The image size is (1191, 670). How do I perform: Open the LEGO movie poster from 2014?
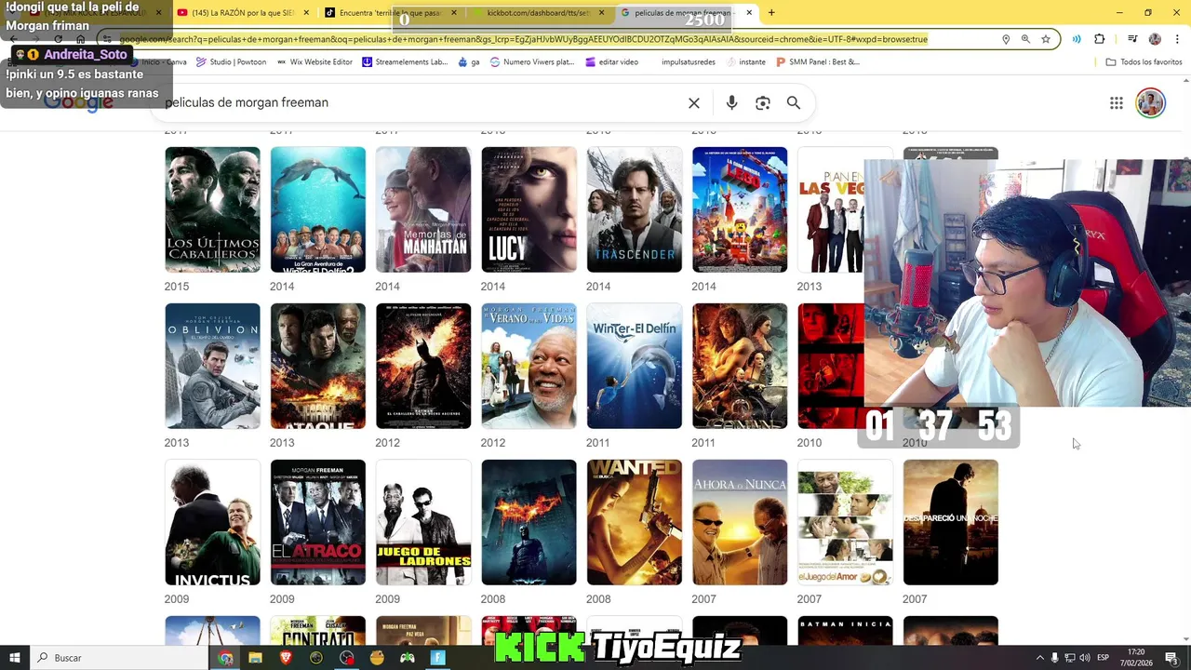(x=740, y=209)
